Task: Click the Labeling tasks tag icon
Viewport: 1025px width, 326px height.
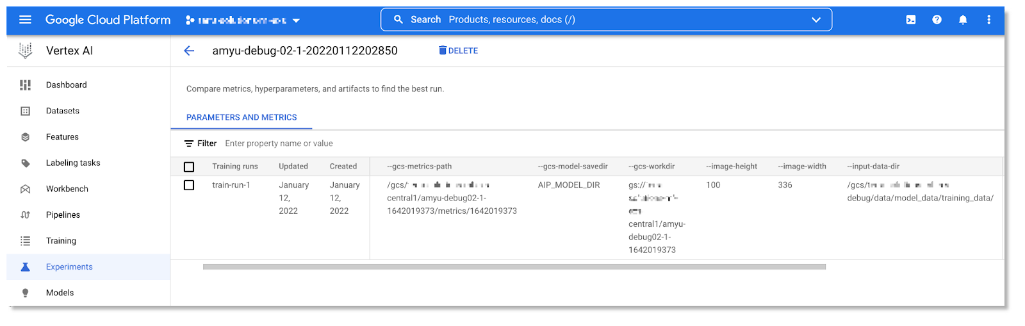Action: tap(25, 163)
